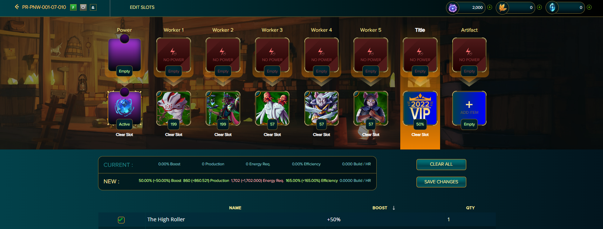
Task: Clear the Worker 1 slot
Action: click(x=174, y=135)
